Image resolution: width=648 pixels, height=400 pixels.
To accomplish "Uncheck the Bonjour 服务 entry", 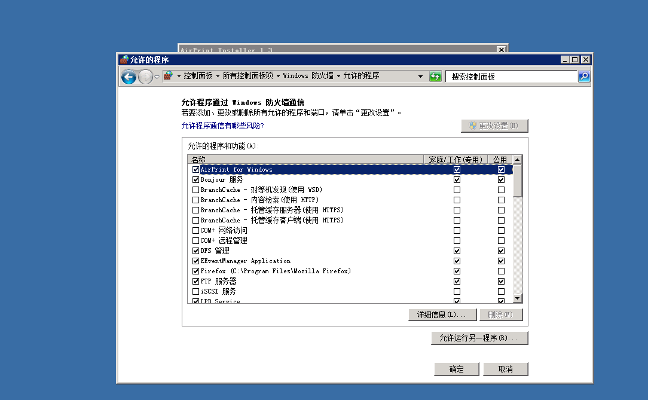I will click(x=195, y=179).
